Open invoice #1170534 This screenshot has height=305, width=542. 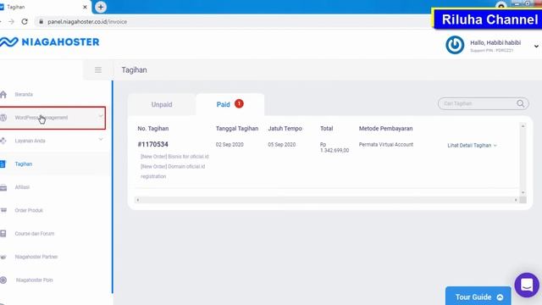coord(152,144)
